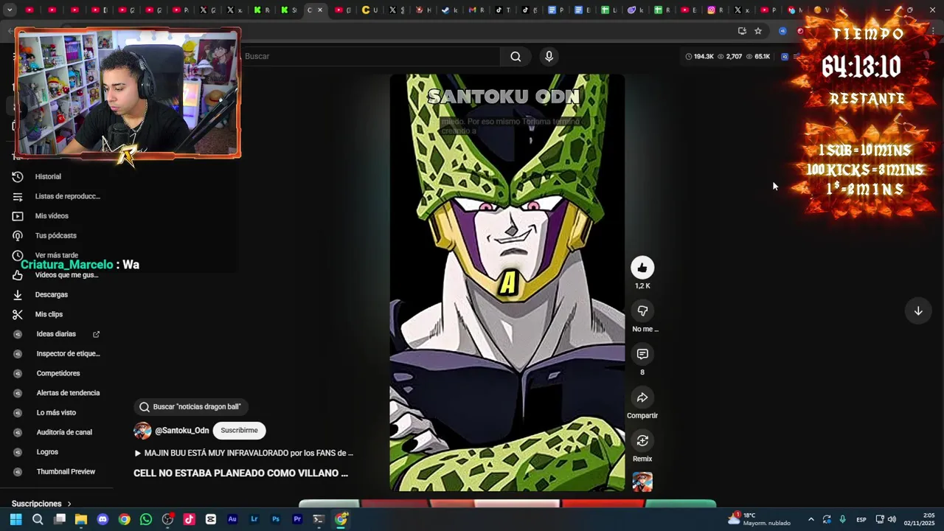The width and height of the screenshot is (944, 531).
Task: Click the Suscribirme button
Action: click(239, 431)
